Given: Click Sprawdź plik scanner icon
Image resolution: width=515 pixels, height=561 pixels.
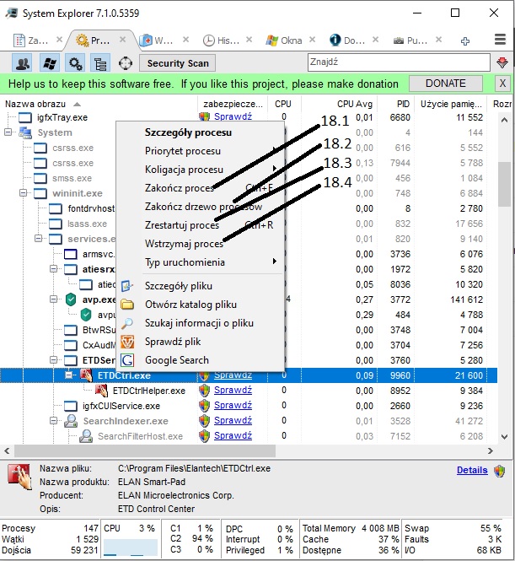Looking at the screenshot, I should click(127, 342).
